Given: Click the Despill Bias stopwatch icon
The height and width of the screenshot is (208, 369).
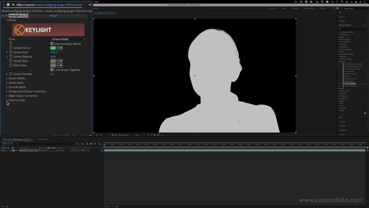Looking at the screenshot, I should point(10,61).
